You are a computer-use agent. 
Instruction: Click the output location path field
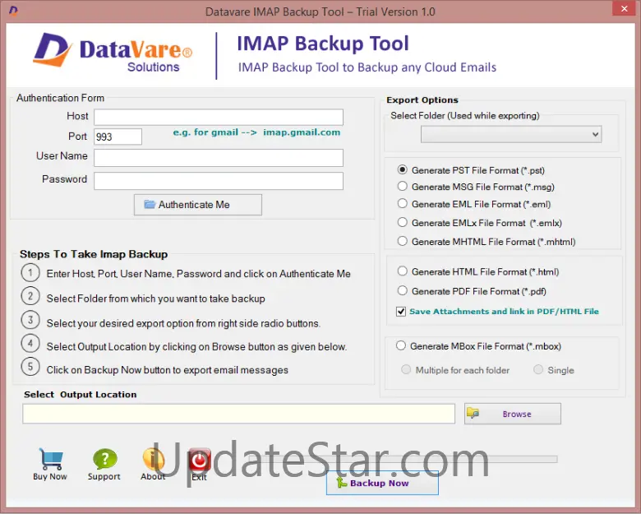point(239,414)
